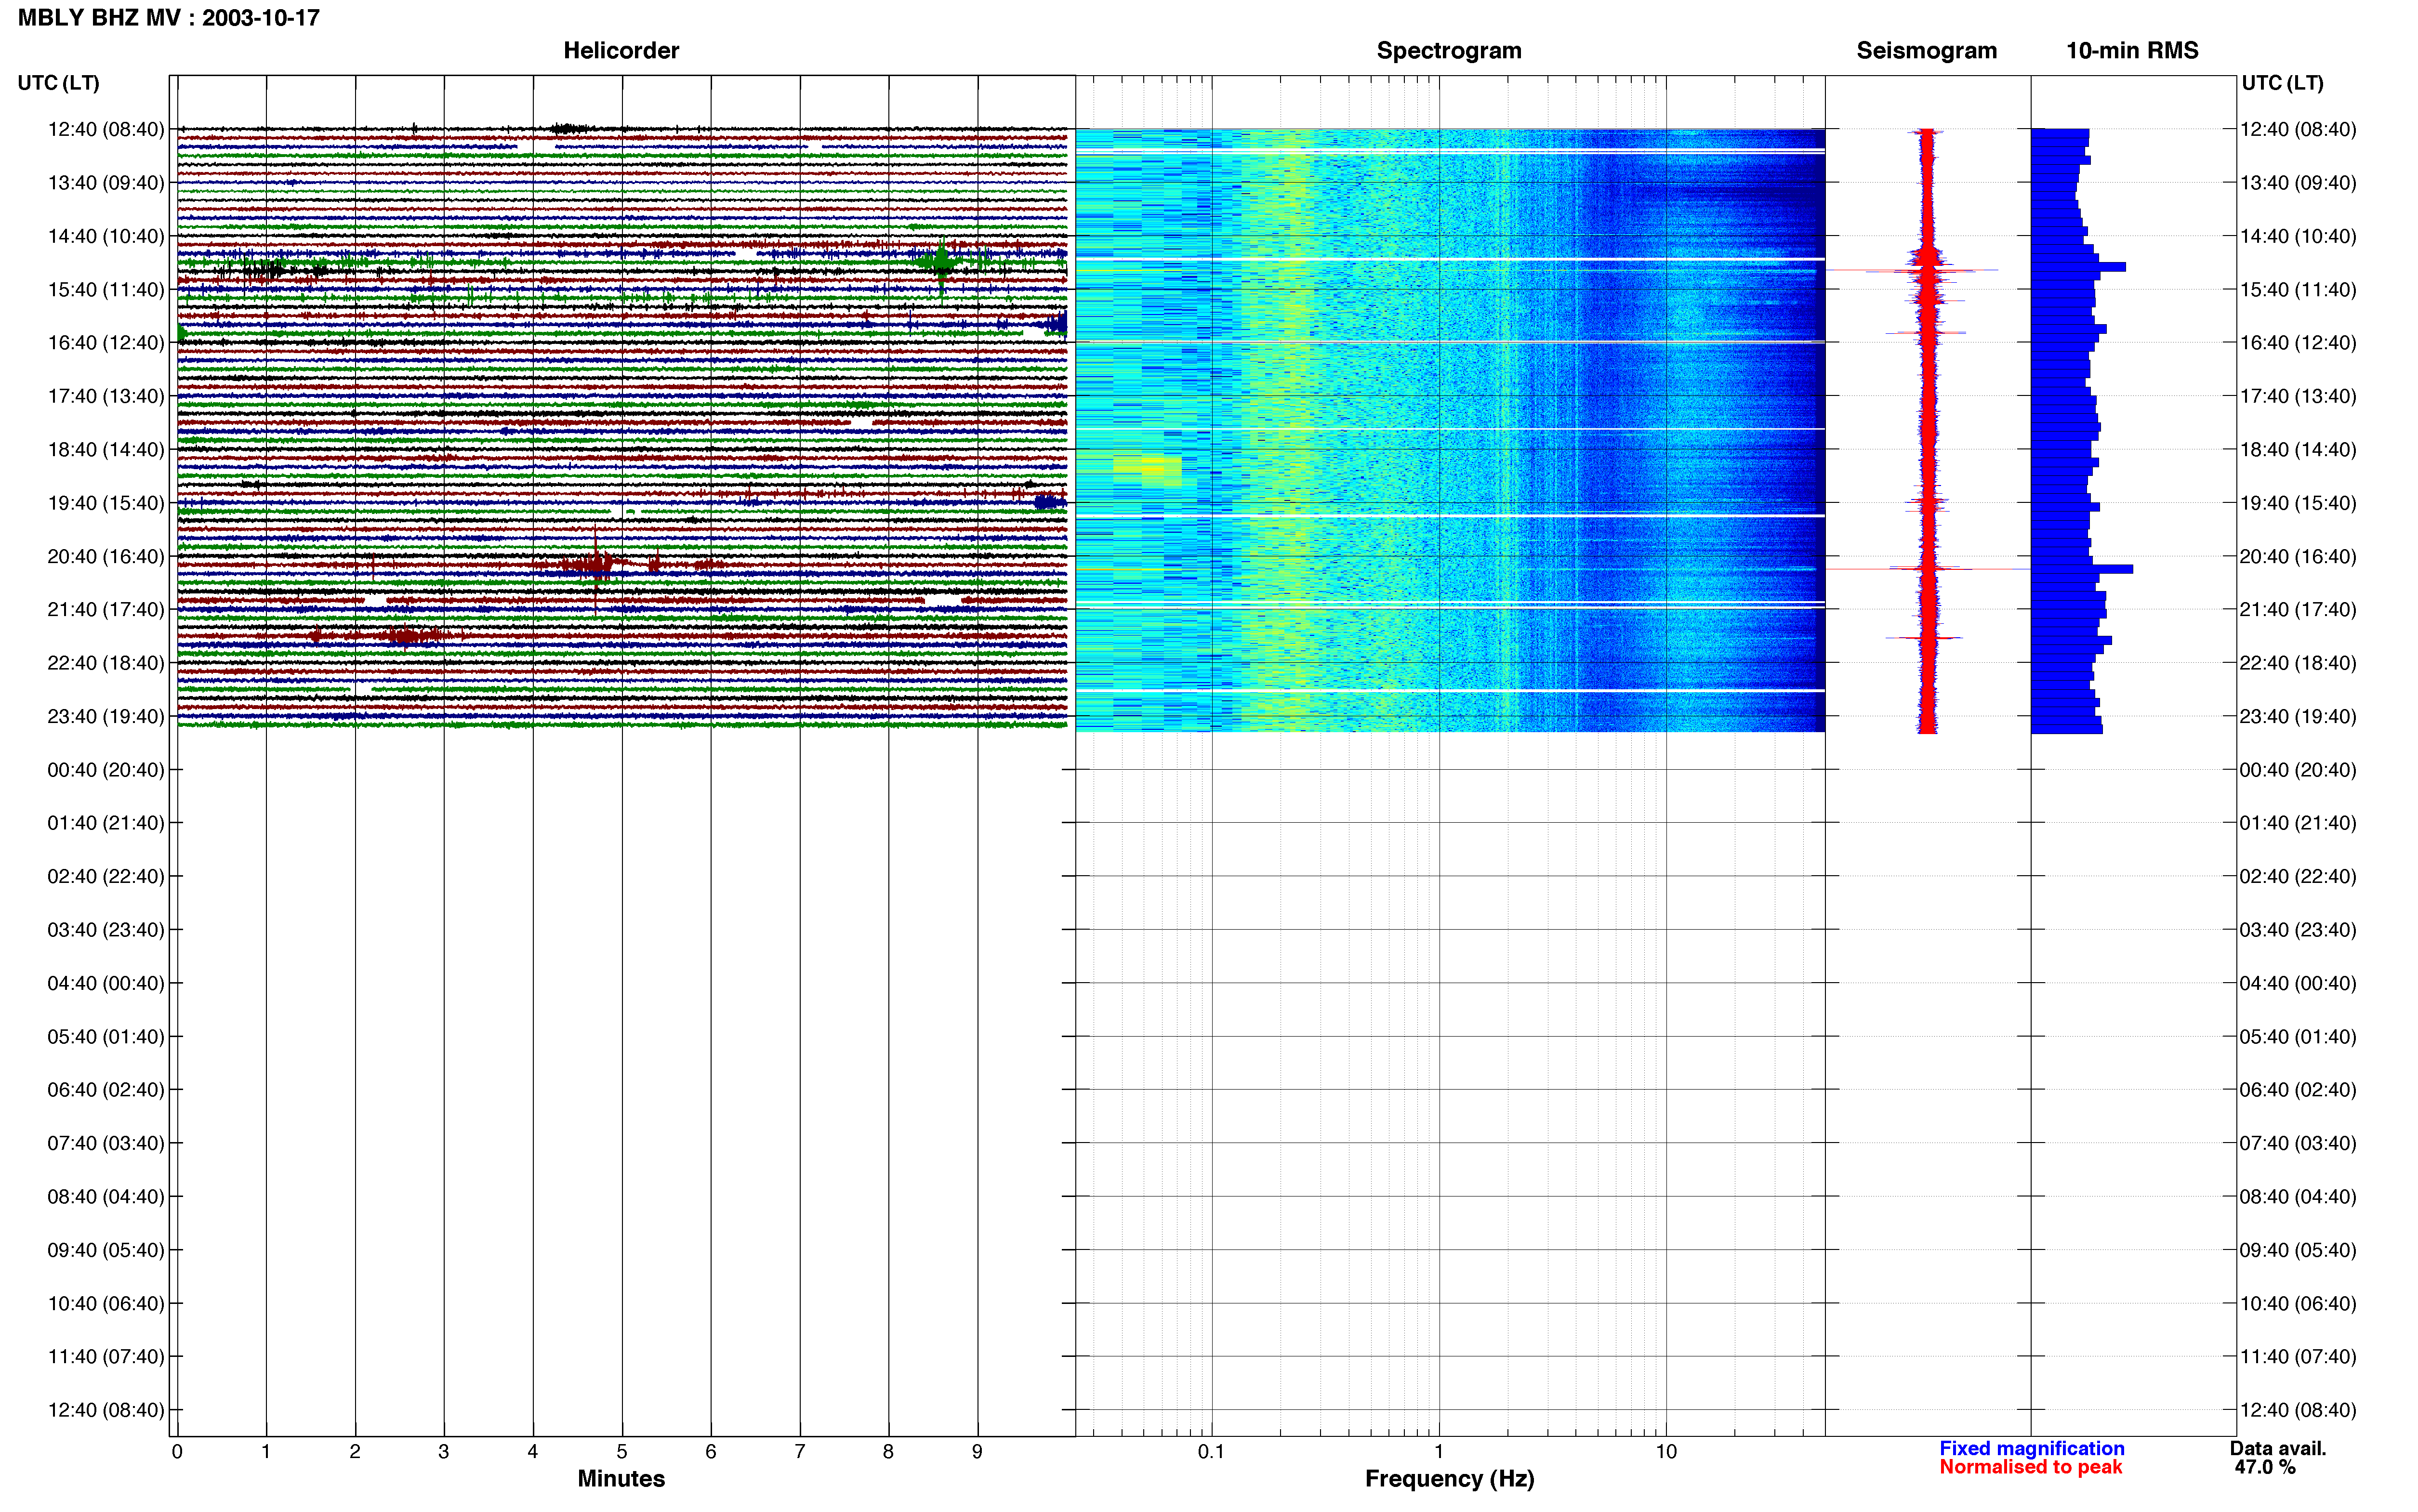This screenshot has height=1512, width=2418.
Task: Click the '10' frequency axis tick
Action: click(1666, 1452)
